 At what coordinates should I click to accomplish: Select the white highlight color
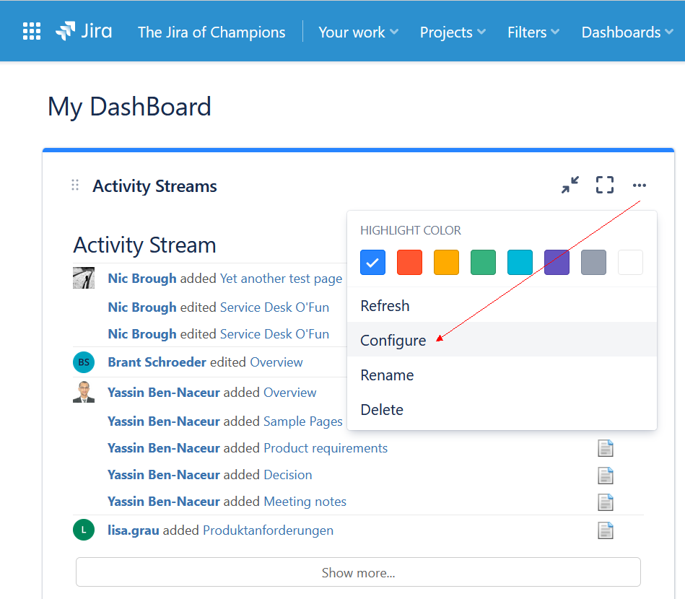(630, 262)
